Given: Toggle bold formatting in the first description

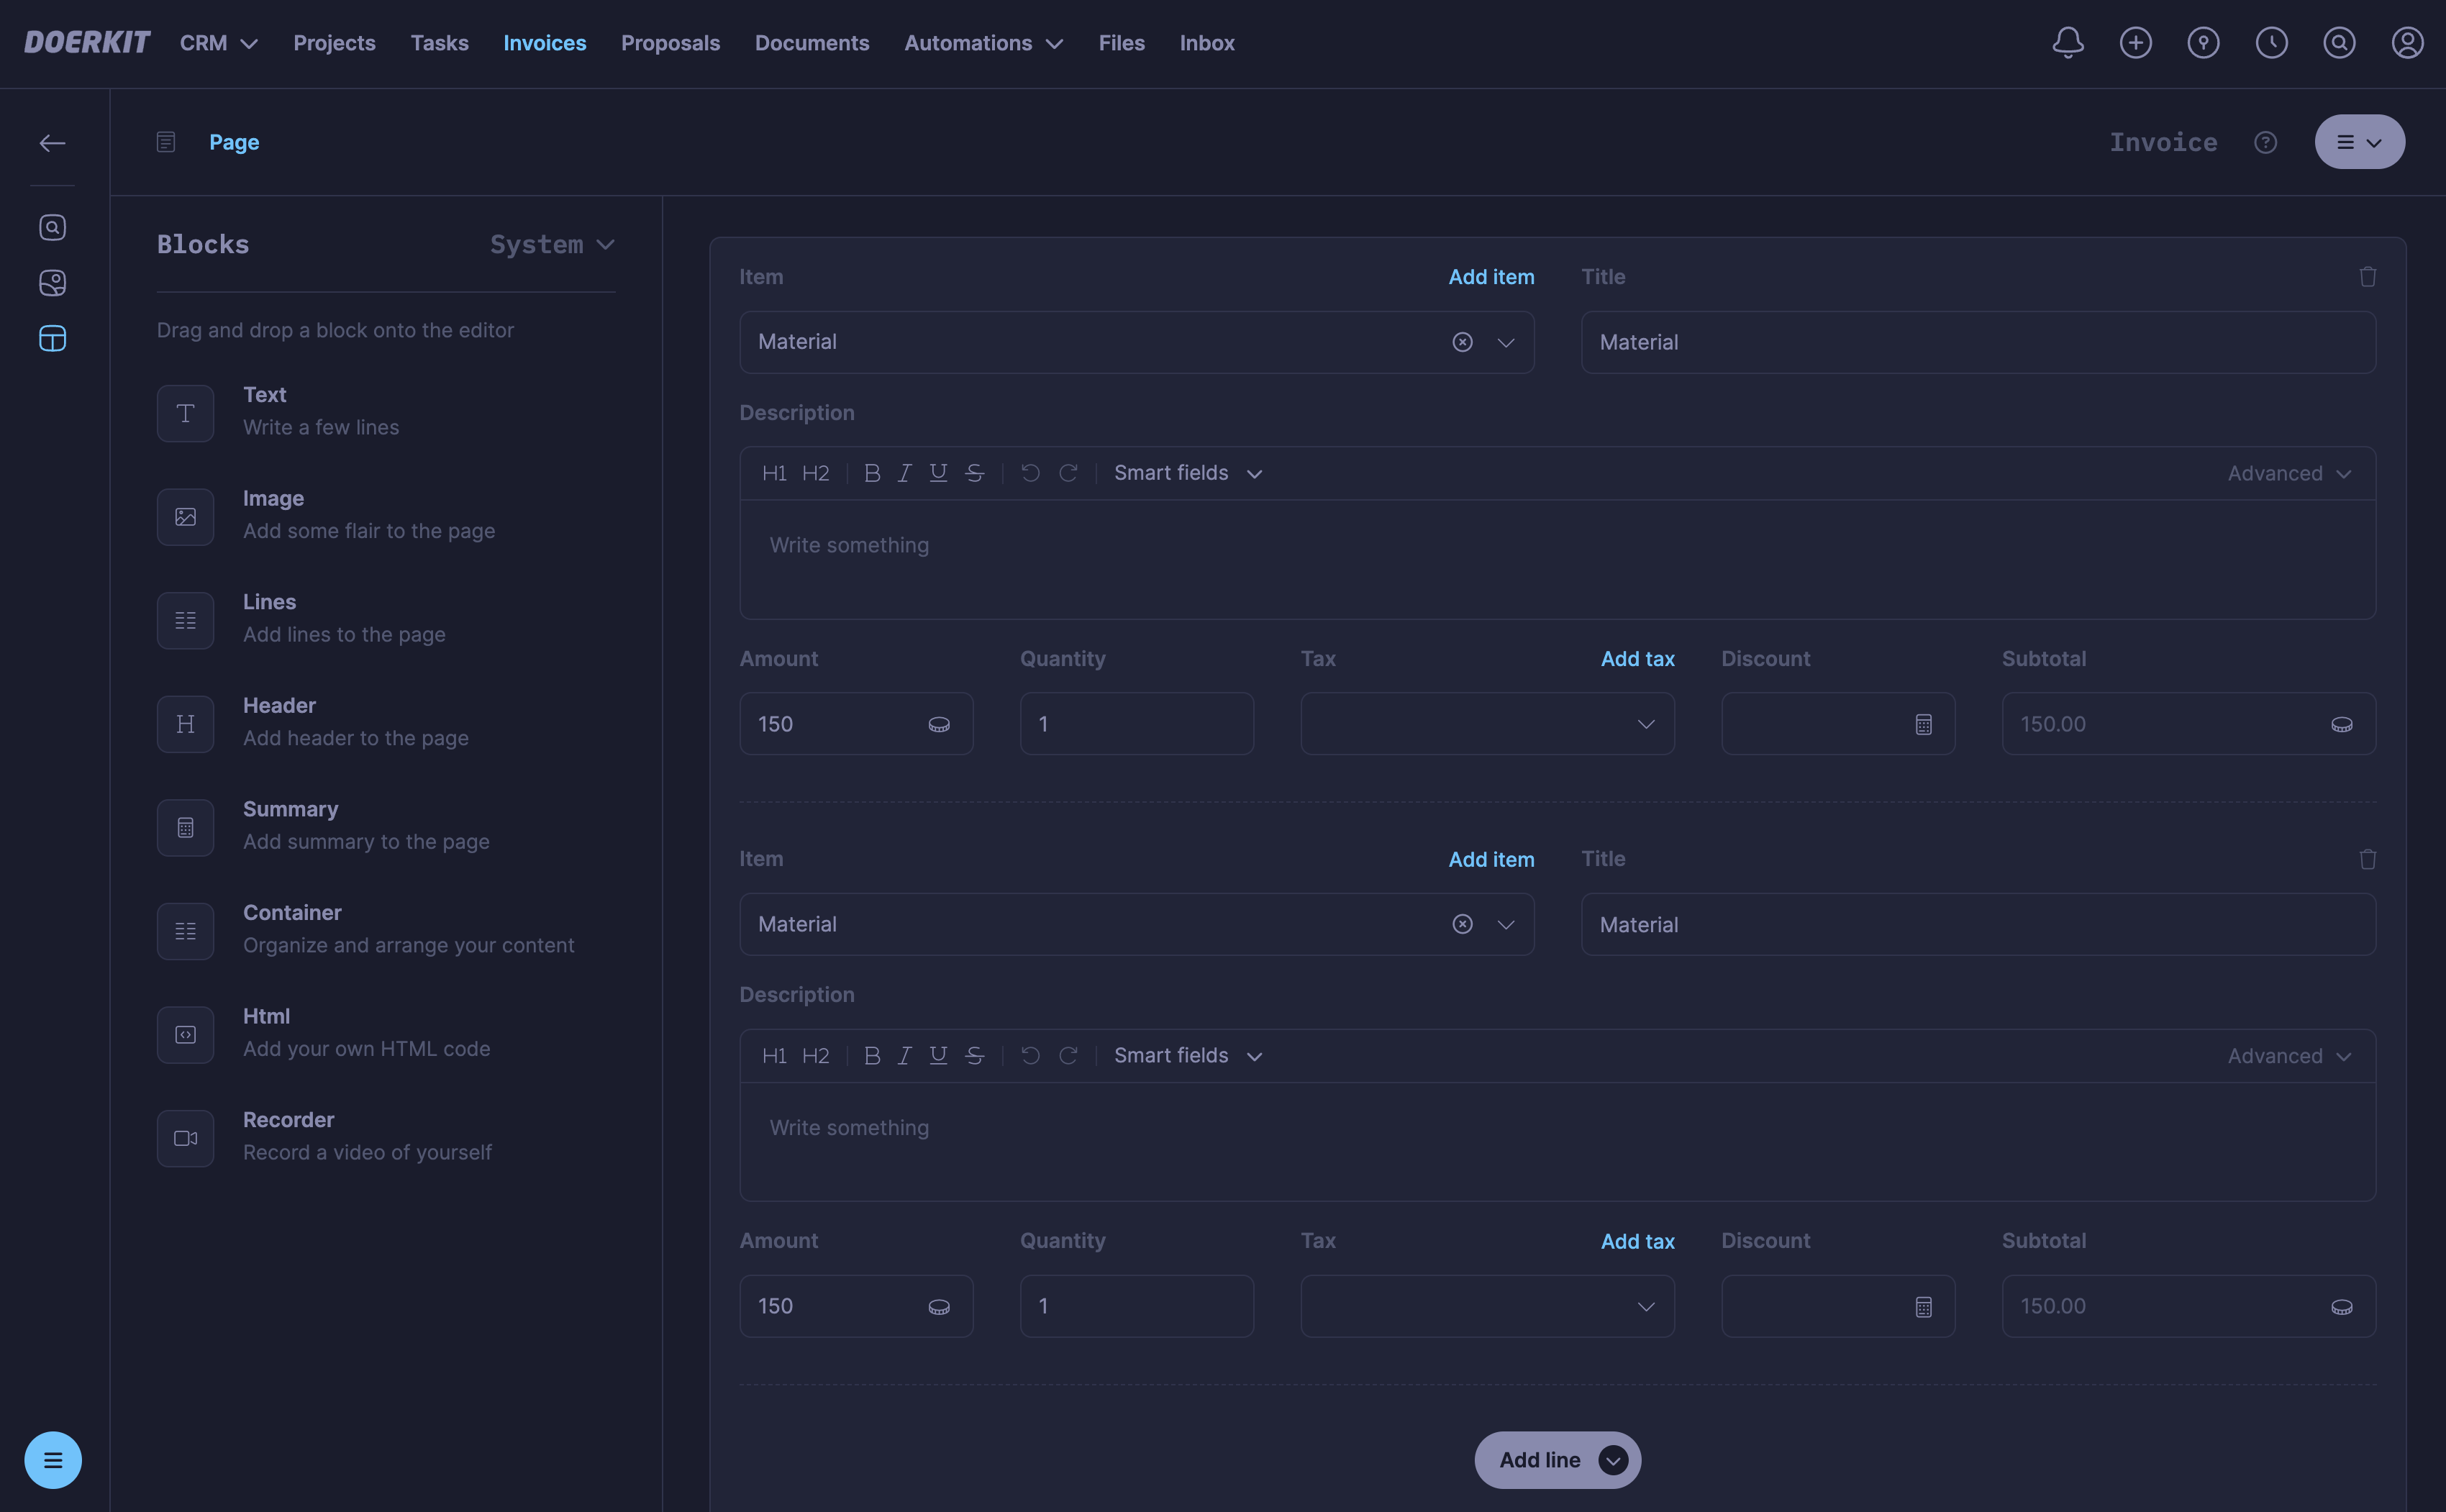Looking at the screenshot, I should [x=871, y=473].
